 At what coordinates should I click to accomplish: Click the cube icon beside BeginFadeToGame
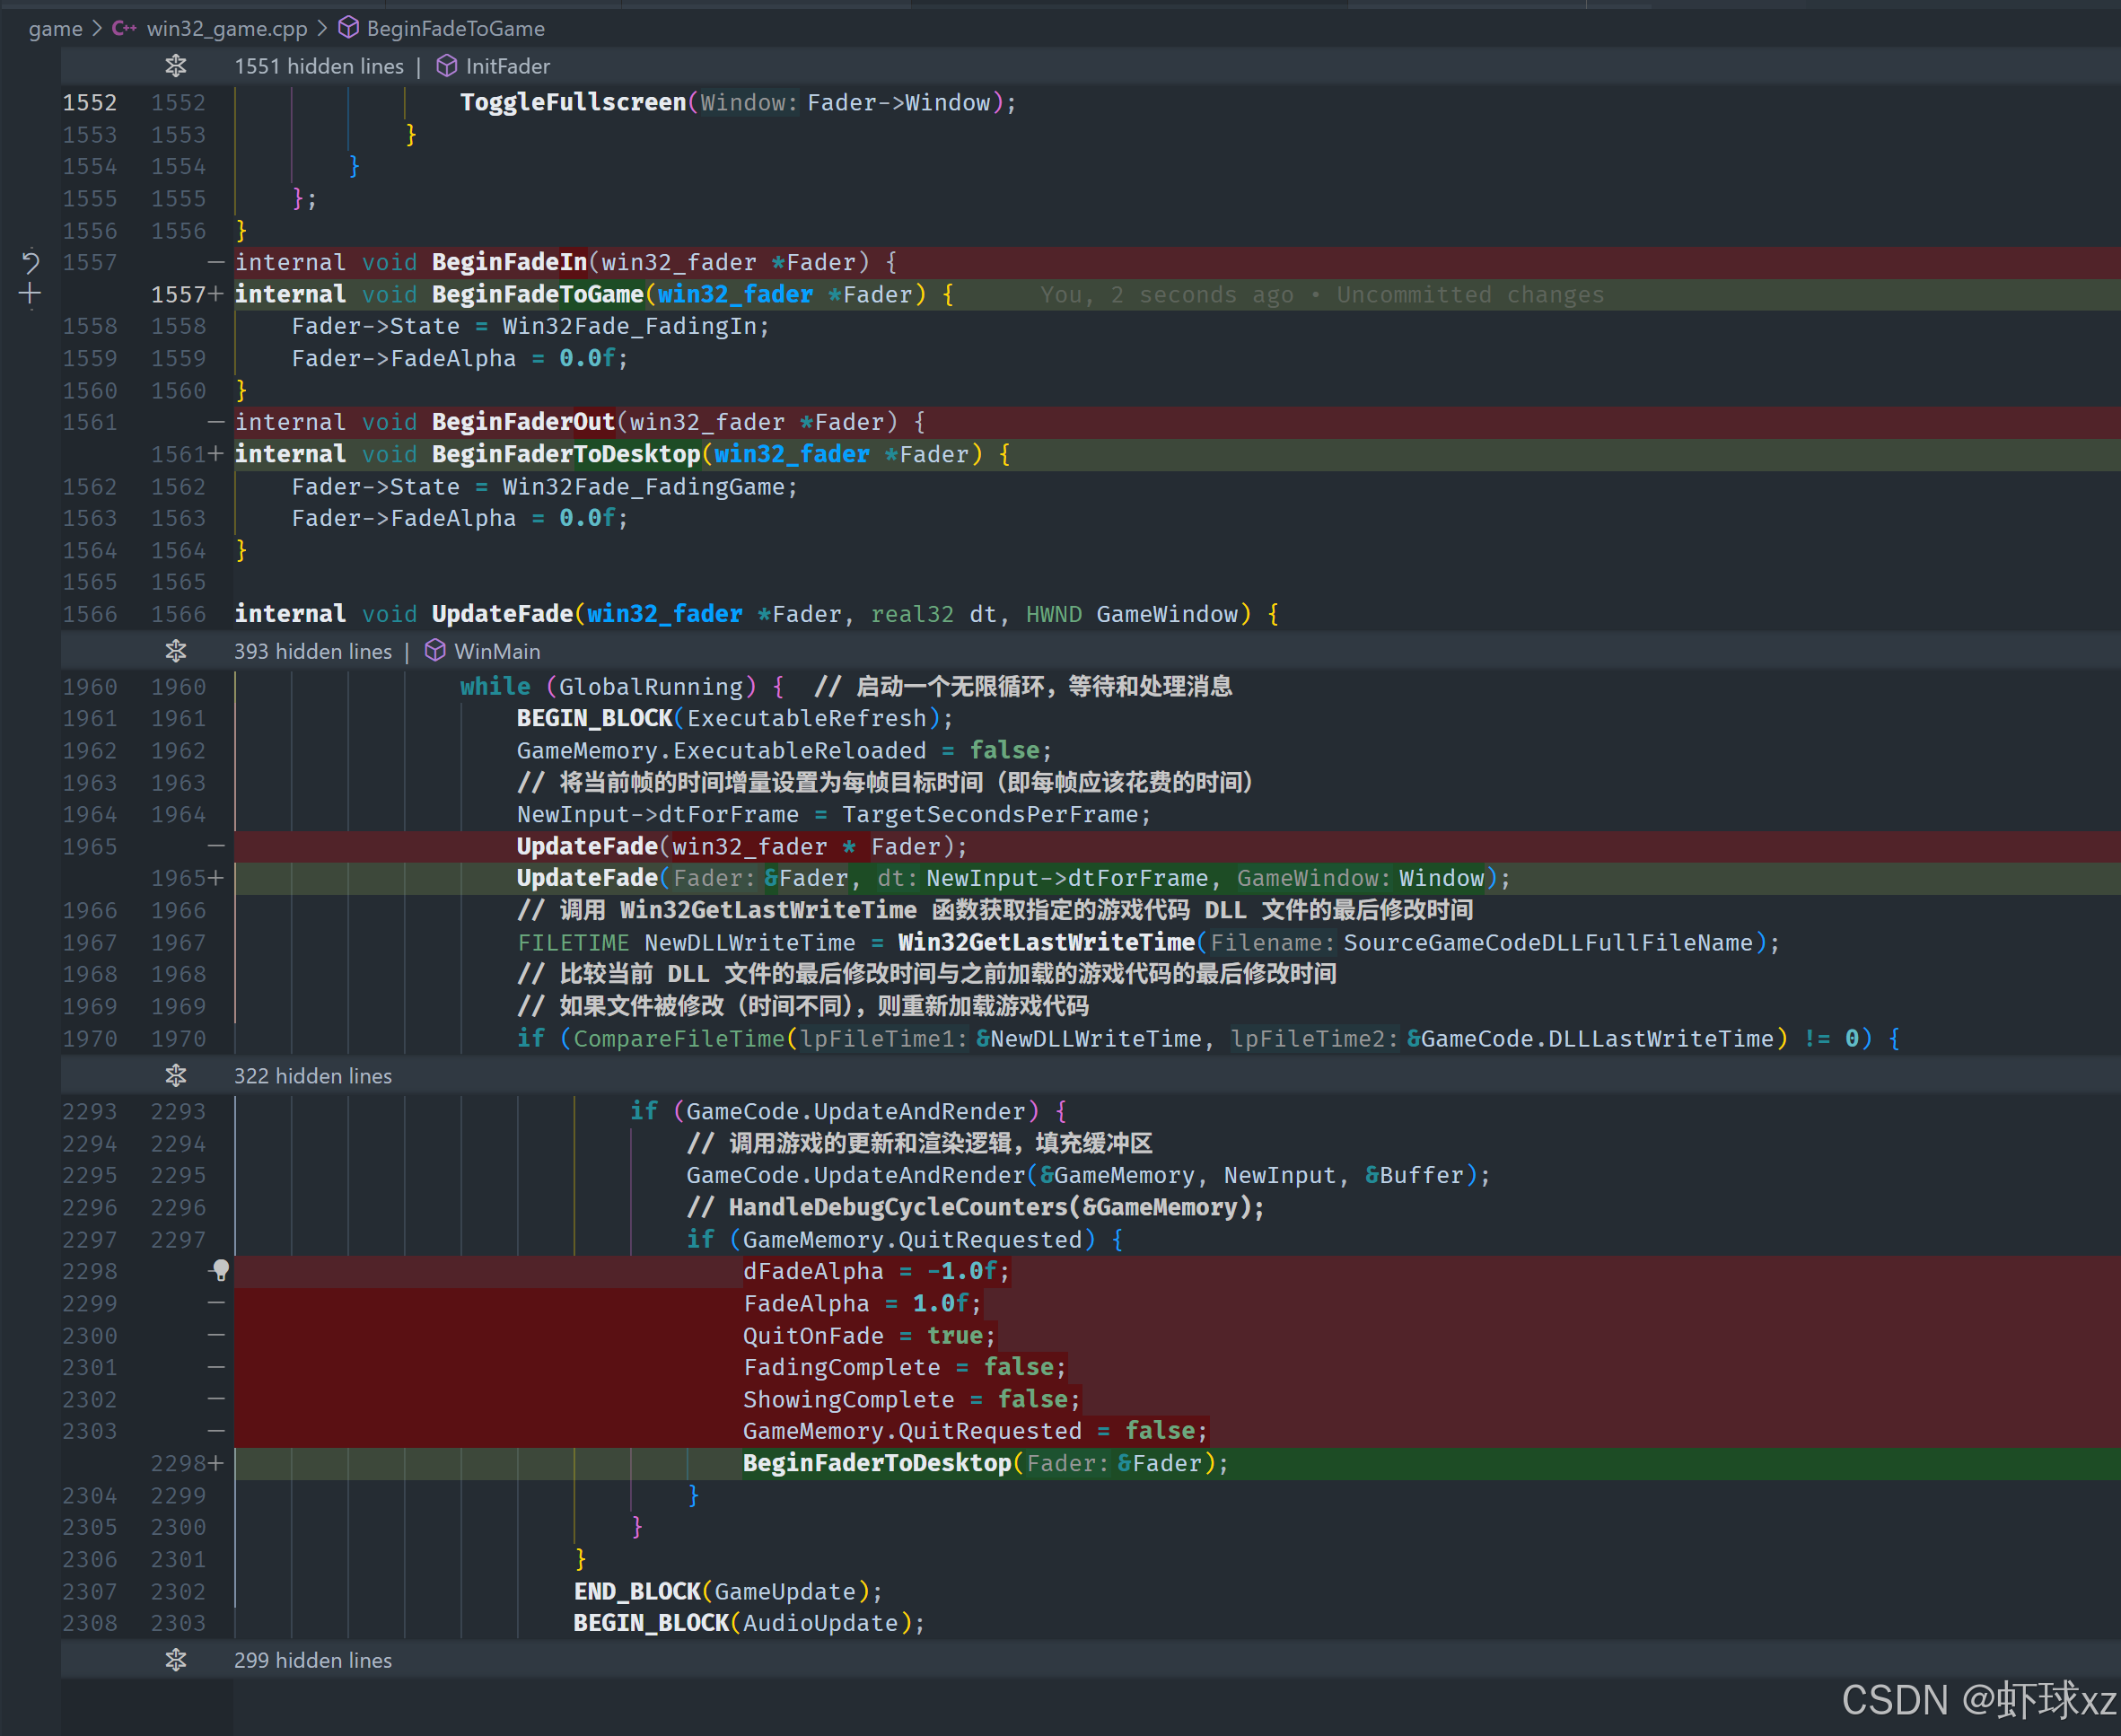point(348,28)
